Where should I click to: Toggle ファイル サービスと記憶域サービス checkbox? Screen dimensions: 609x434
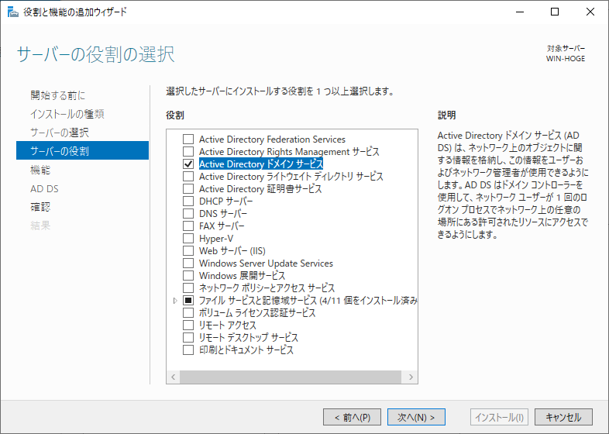(188, 301)
